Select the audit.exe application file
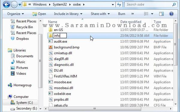180x112 pixels. point(61,41)
